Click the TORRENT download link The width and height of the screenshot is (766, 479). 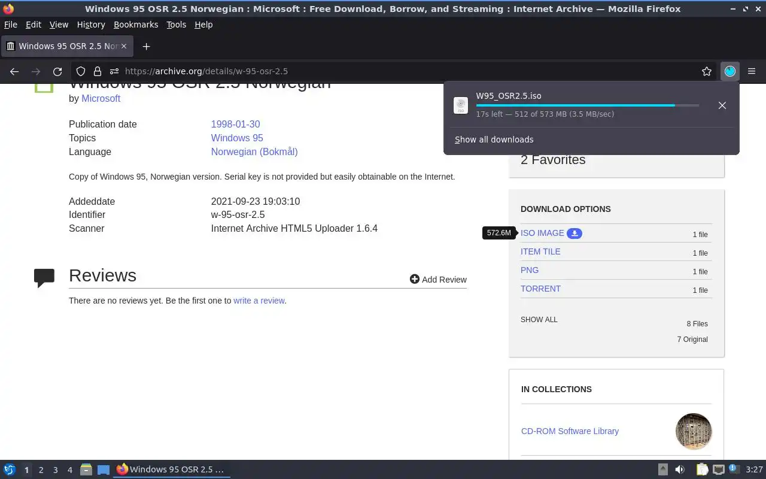pos(540,289)
